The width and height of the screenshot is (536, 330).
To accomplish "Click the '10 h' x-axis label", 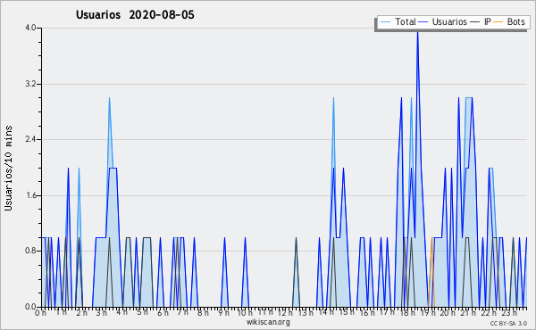I will [x=245, y=313].
